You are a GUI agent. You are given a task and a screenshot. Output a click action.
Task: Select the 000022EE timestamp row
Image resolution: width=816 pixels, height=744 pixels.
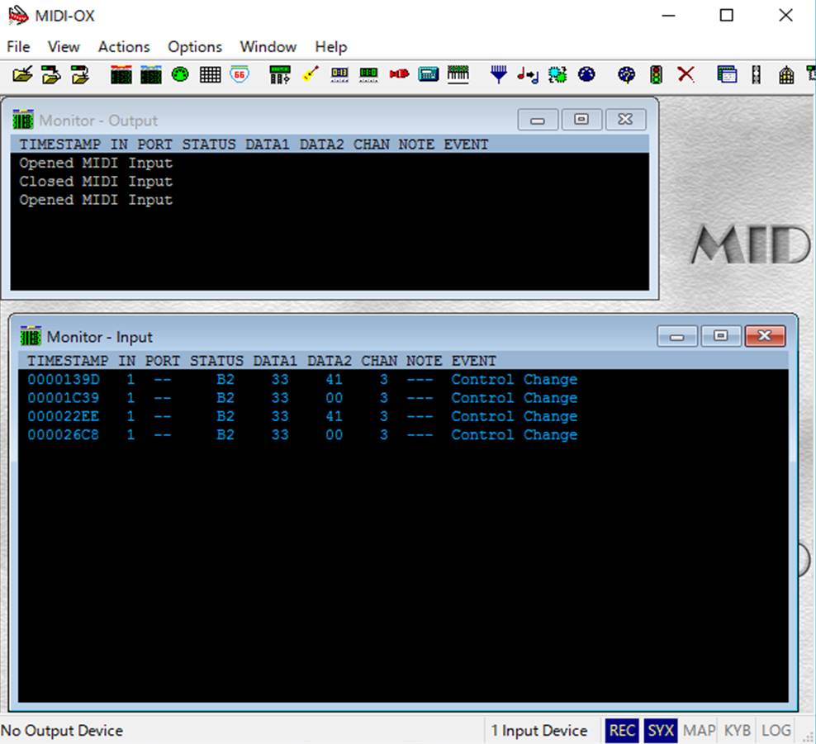pyautogui.click(x=403, y=417)
